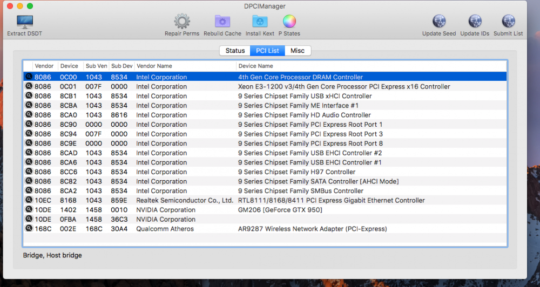Click device ID '0FBA' cell
Viewport: 540px width, 287px height.
(x=68, y=219)
